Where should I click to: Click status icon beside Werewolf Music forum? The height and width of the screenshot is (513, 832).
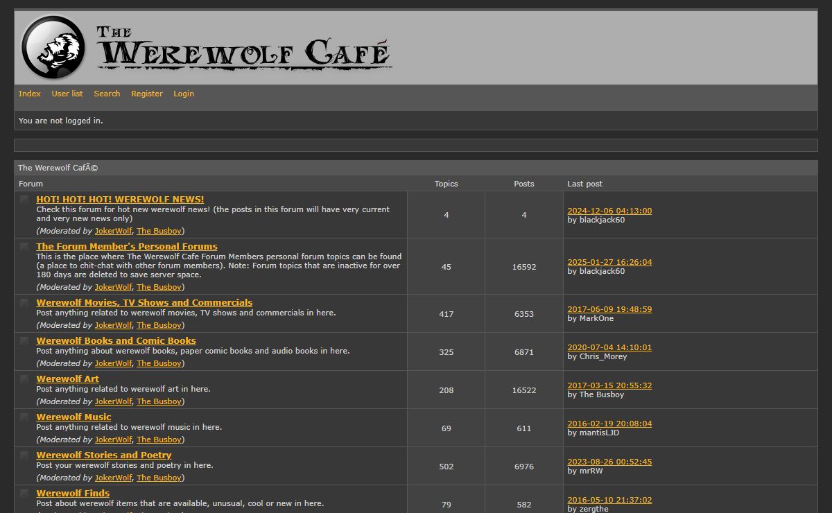click(24, 417)
